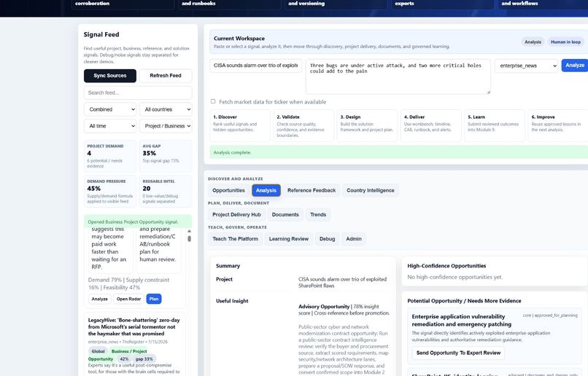Screen dimensions: 588x376
Task: Click the Refresh Feed button
Action: click(x=166, y=76)
